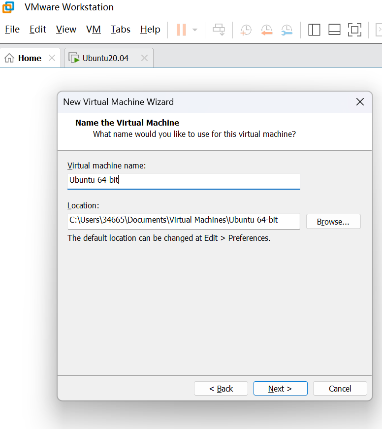Screen dimensions: 382x429
Task: Click the Browse... button
Action: [333, 222]
